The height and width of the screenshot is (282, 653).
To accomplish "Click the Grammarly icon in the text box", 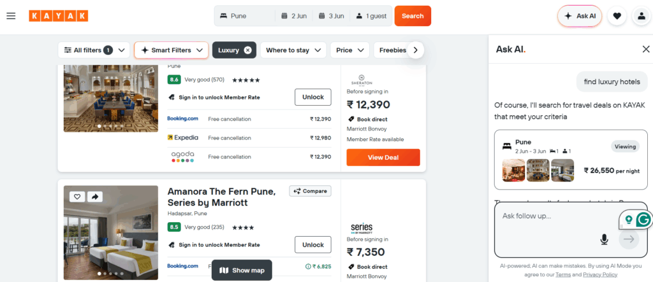I will pyautogui.click(x=643, y=220).
